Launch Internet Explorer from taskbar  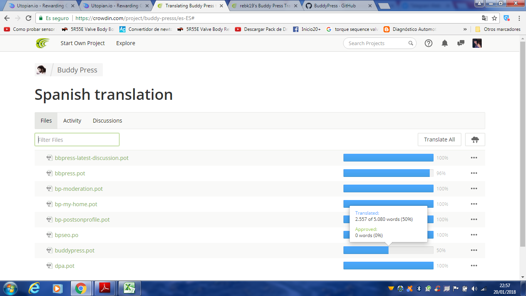click(34, 288)
